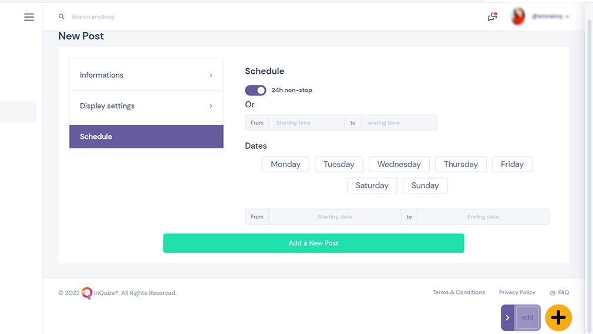The height and width of the screenshot is (334, 593).
Task: Select the Saturday day button
Action: pyautogui.click(x=372, y=185)
